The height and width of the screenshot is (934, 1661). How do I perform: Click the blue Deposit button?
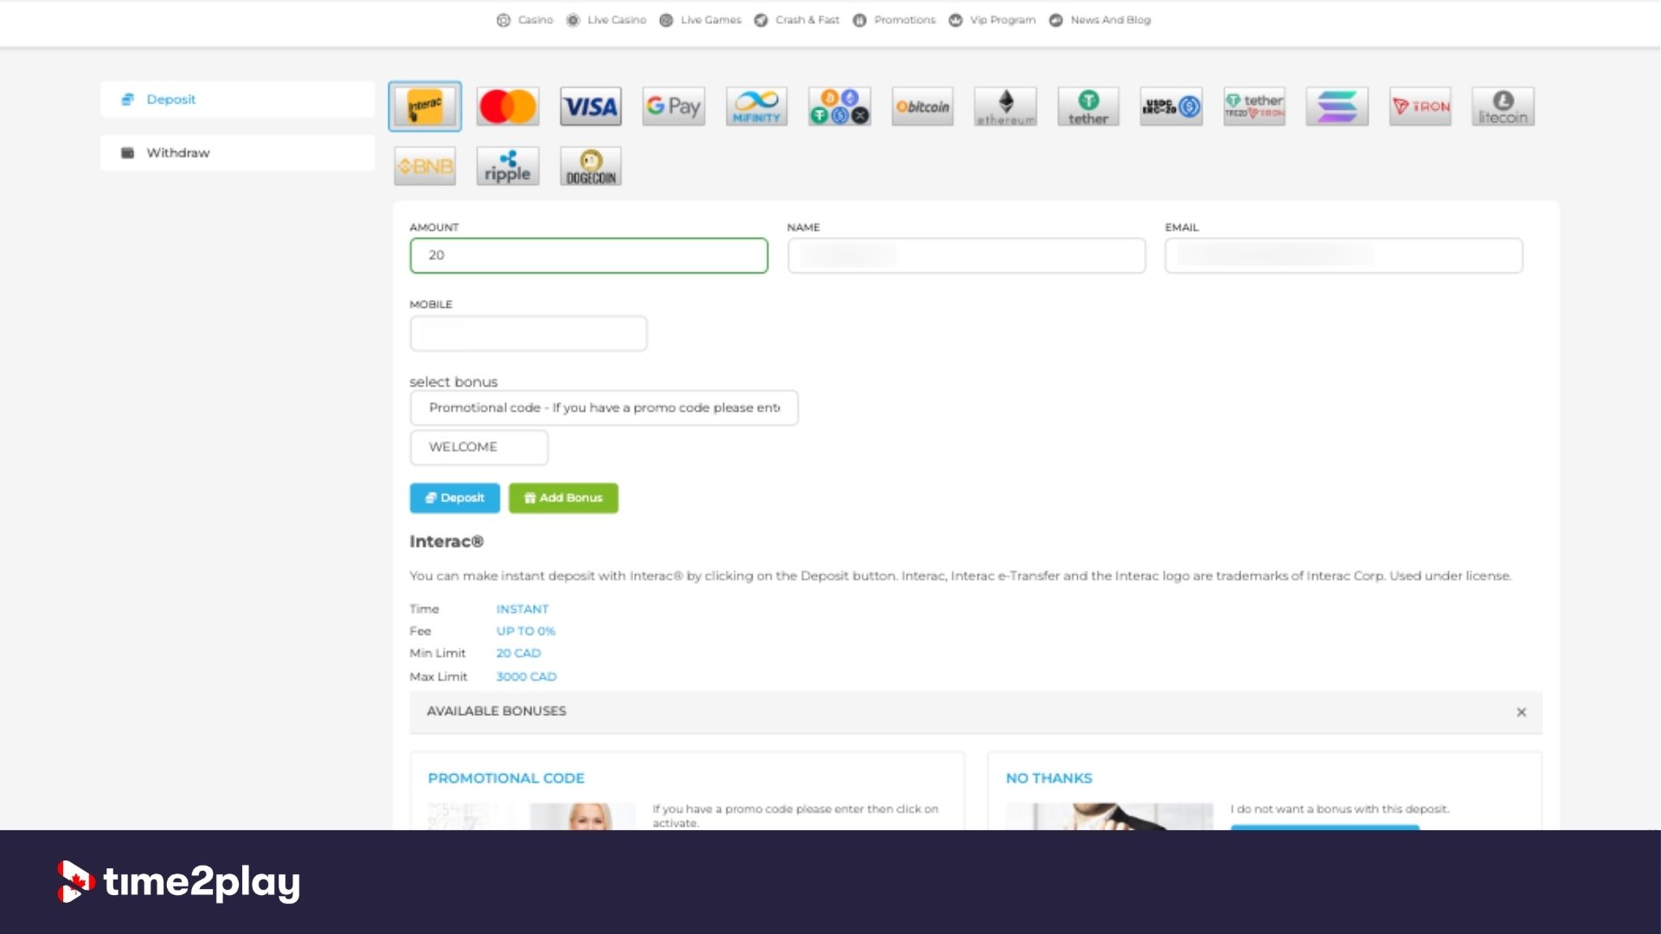pos(455,498)
